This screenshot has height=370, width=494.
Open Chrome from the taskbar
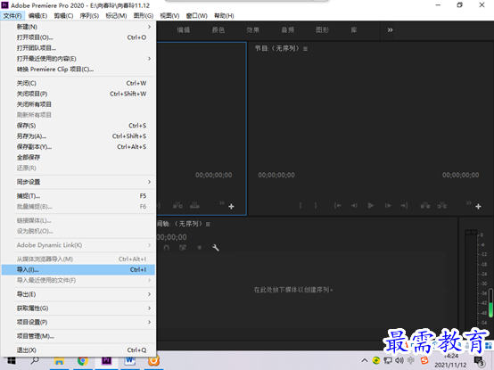[83, 361]
